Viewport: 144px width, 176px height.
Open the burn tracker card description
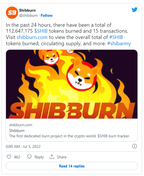pos(70,136)
